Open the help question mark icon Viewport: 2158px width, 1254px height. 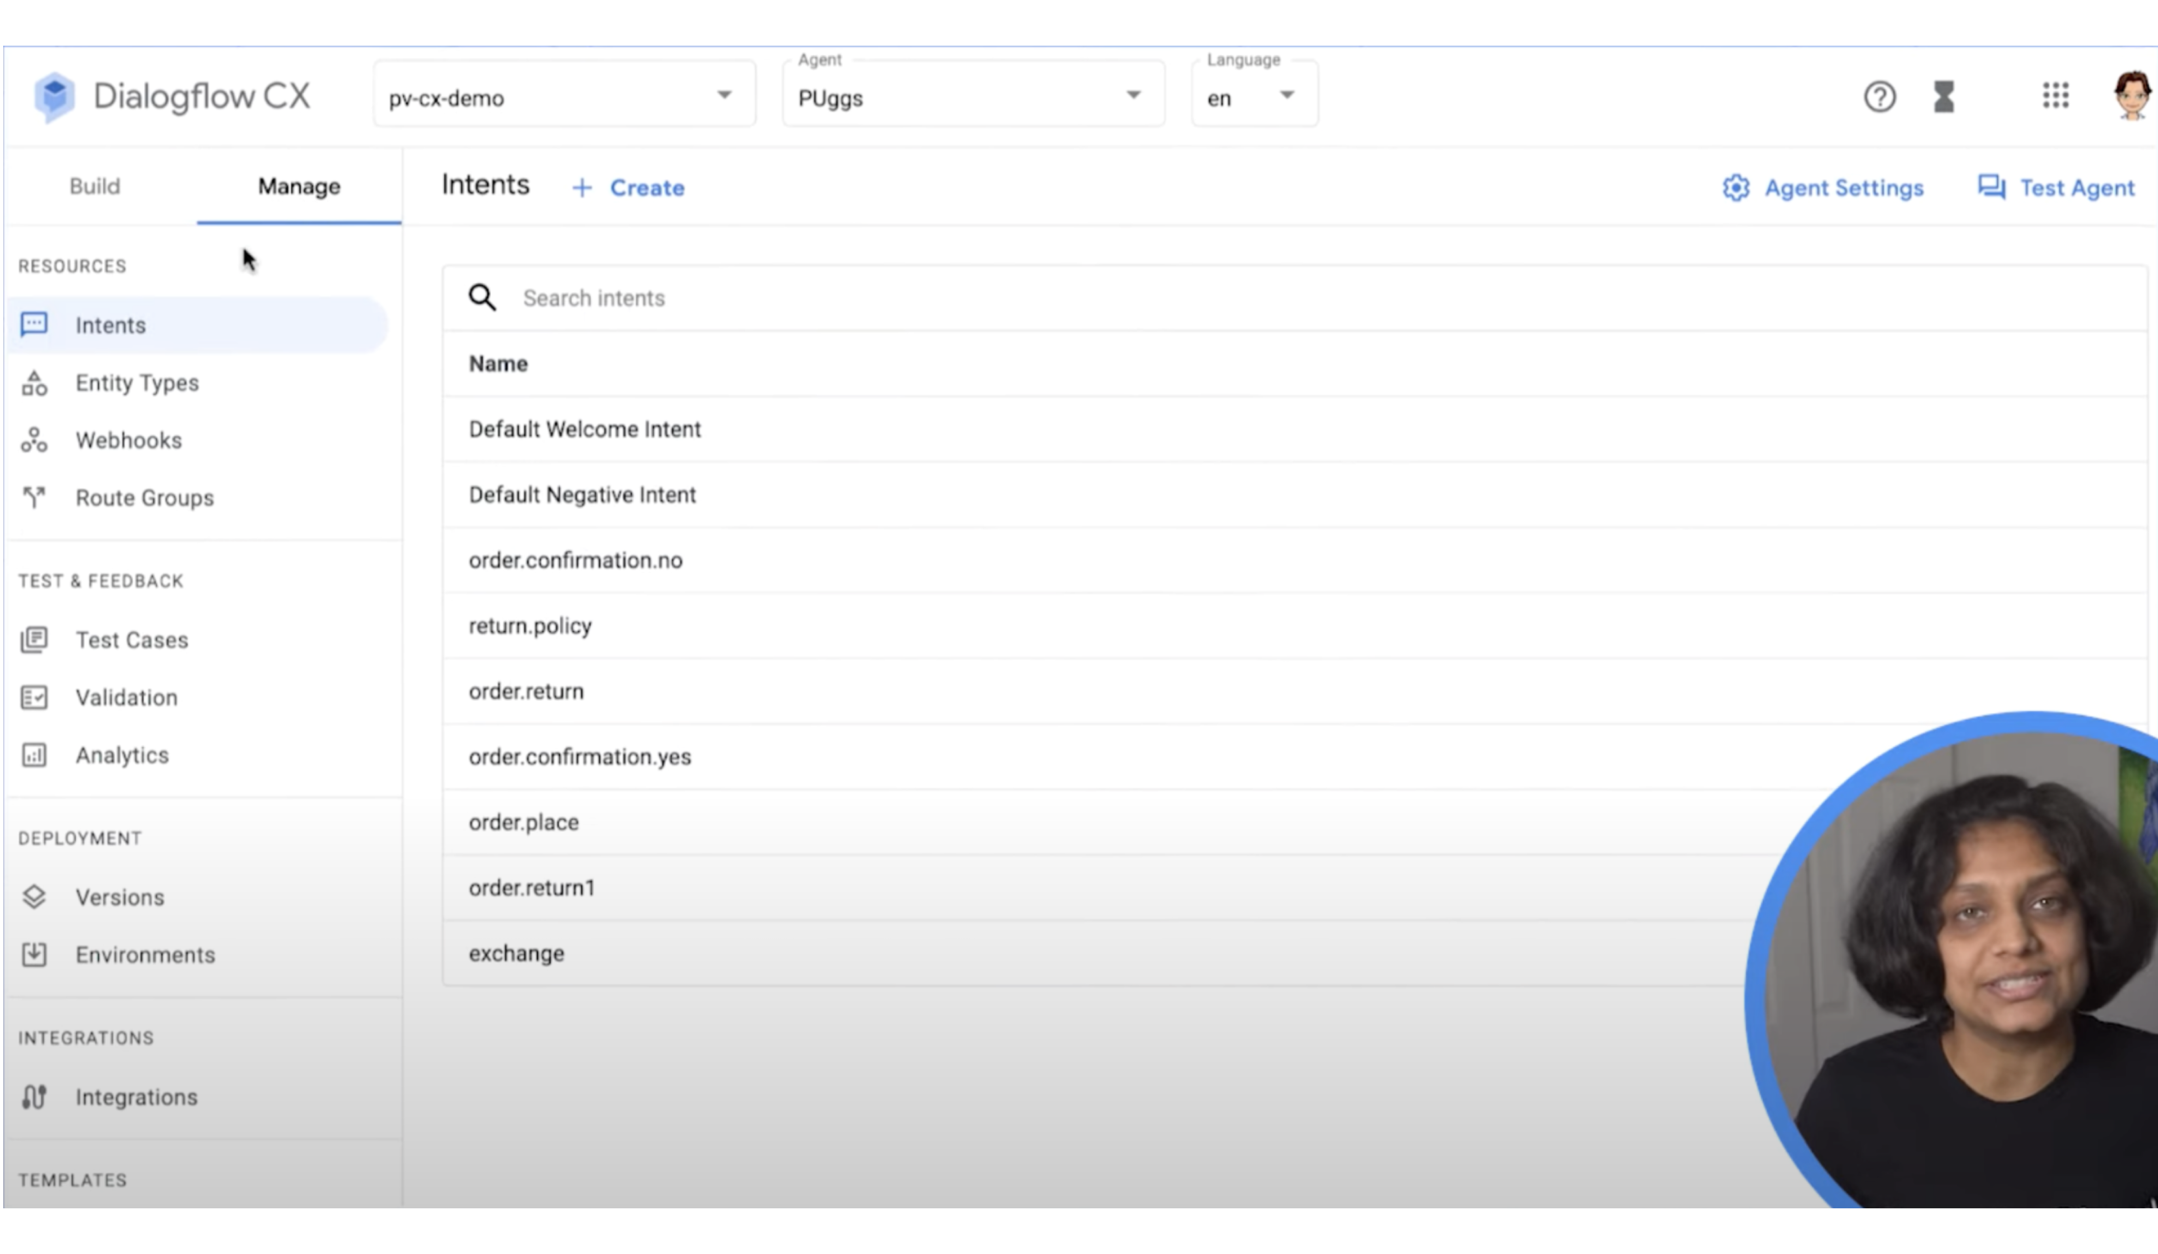1880,97
